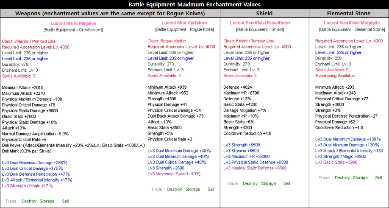Click Sell under the Greatsword stats
389x208 pixels.
click(x=65, y=201)
